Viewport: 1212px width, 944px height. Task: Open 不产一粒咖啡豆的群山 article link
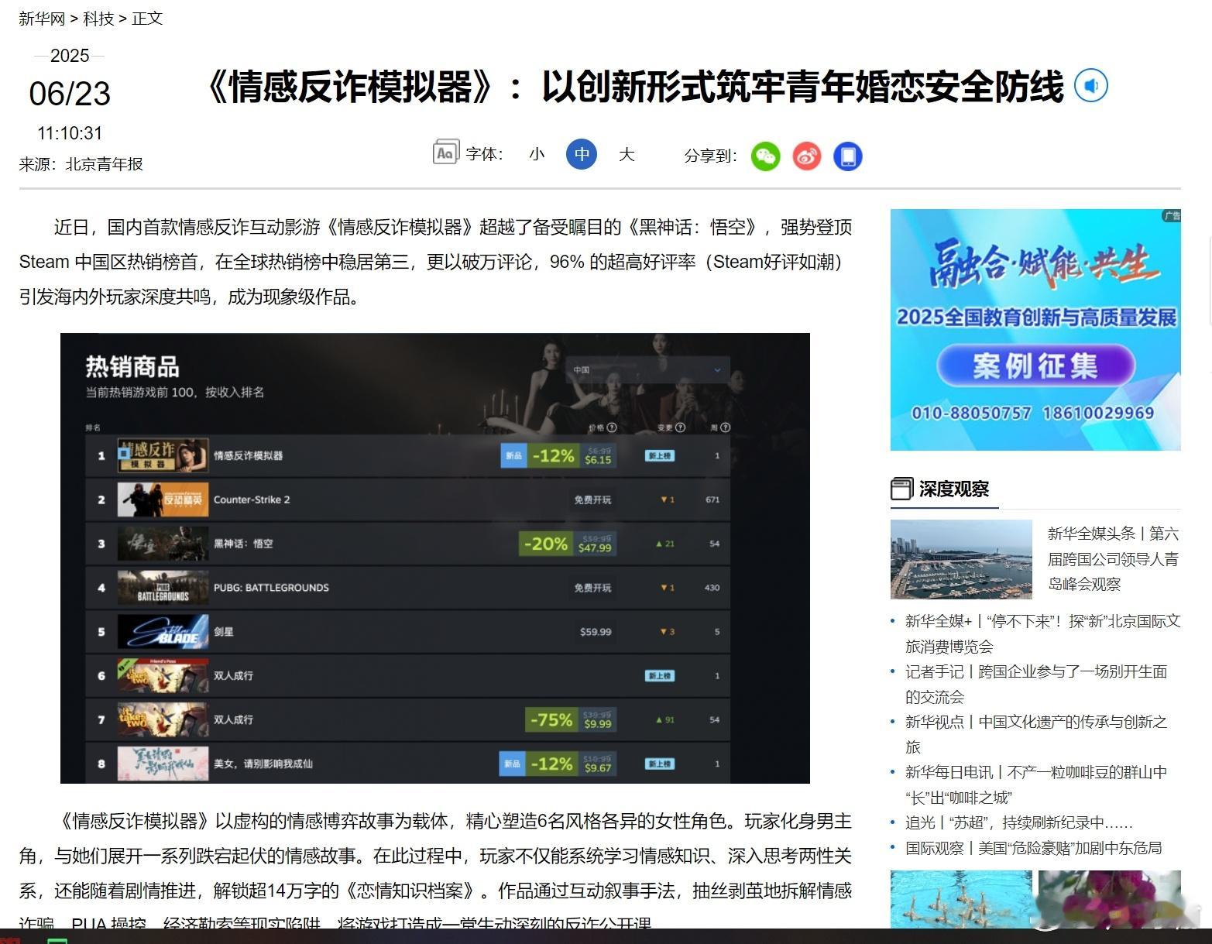[x=1036, y=784]
